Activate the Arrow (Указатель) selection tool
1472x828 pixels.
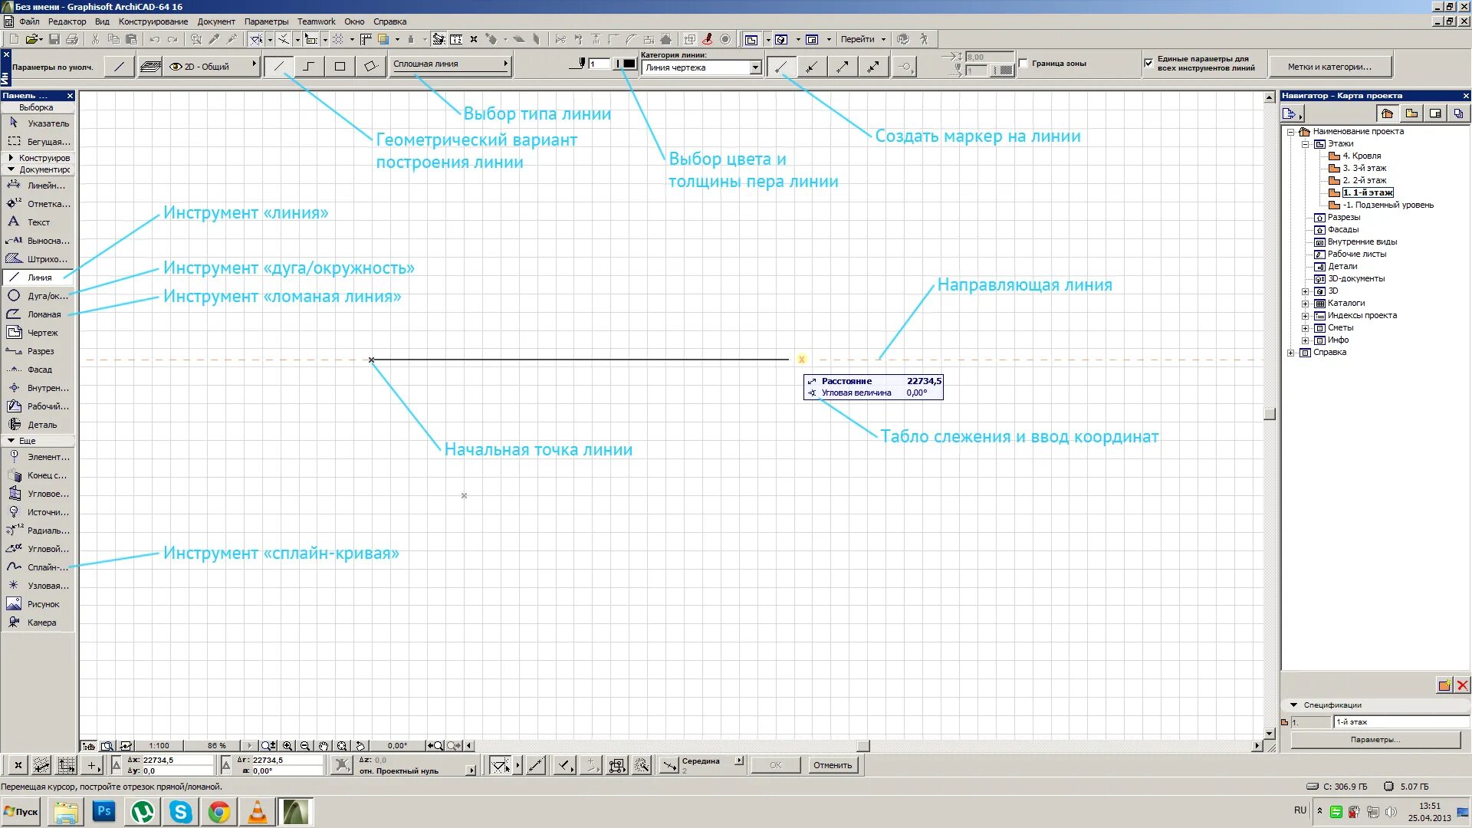point(38,123)
